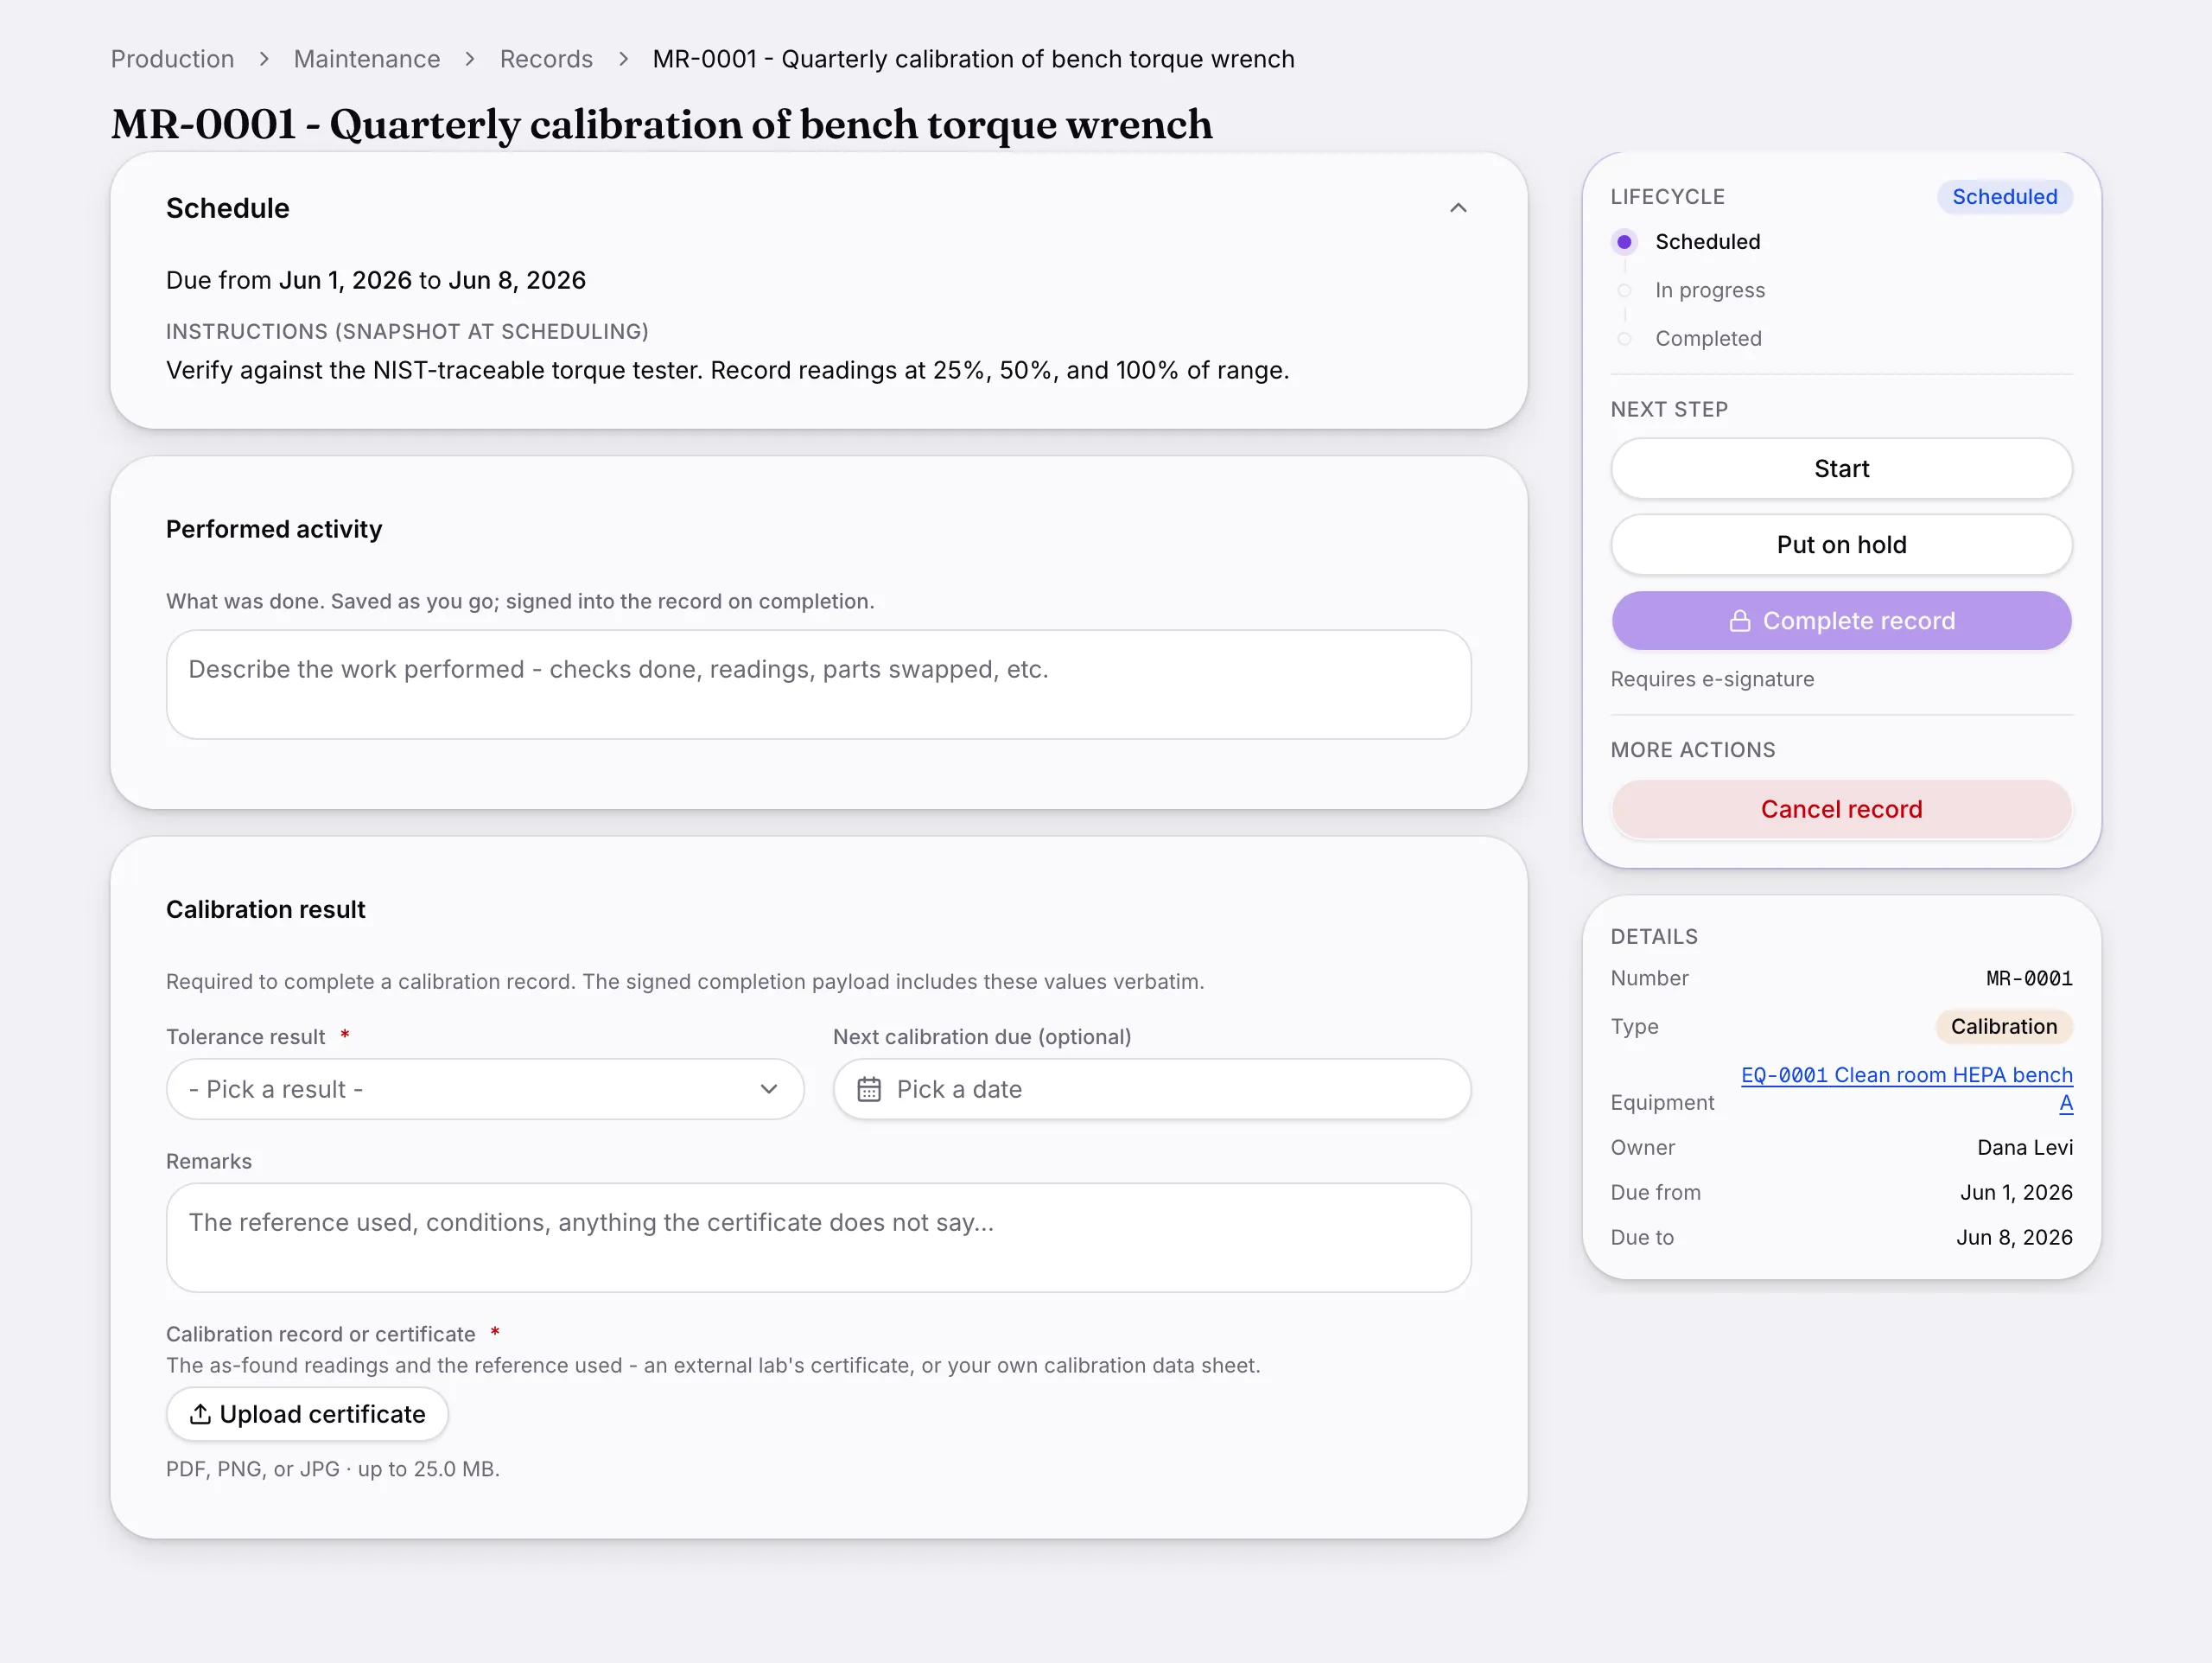Click the lock icon on Complete record

click(1740, 621)
